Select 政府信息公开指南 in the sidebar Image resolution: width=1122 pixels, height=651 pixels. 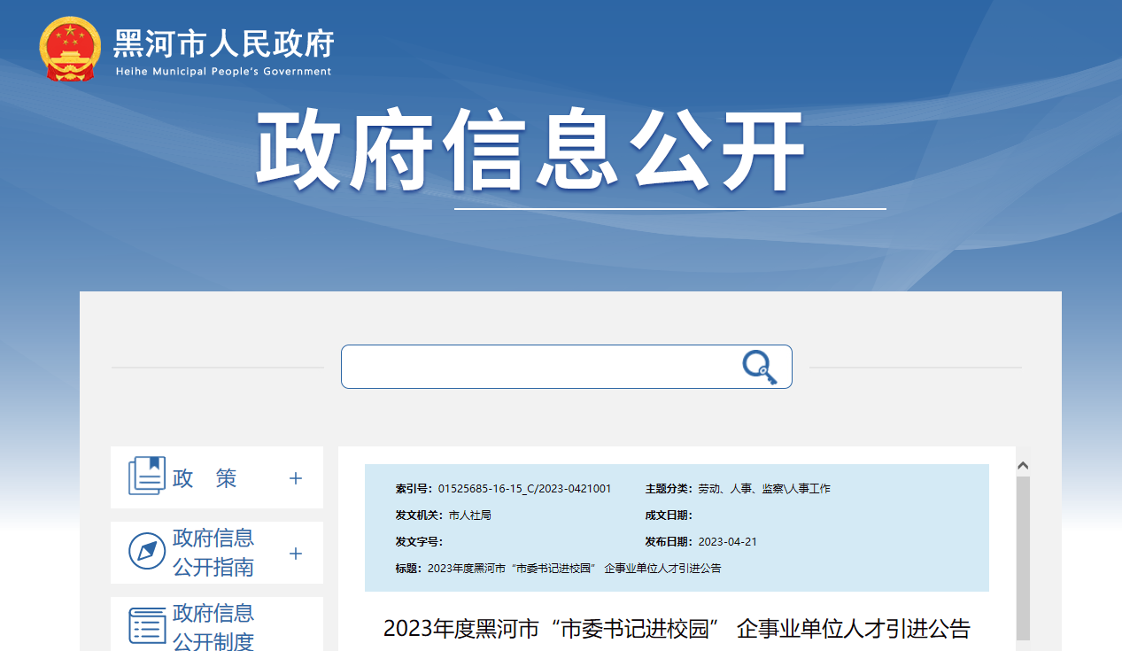(x=213, y=553)
